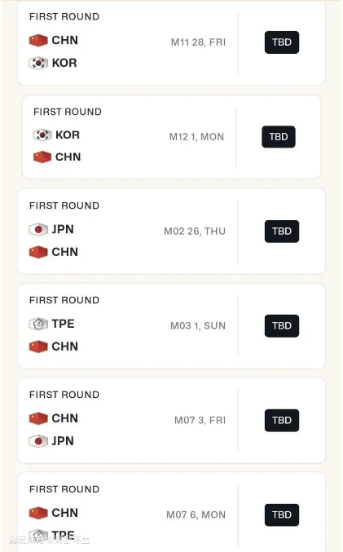343x552 pixels.
Task: Click the TBD button for M02 26 match
Action: 281,232
